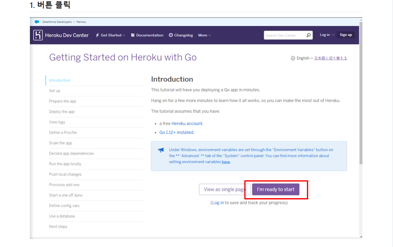Image resolution: width=393 pixels, height=247 pixels.
Task: Click the Heroku logo icon
Action: [x=38, y=35]
